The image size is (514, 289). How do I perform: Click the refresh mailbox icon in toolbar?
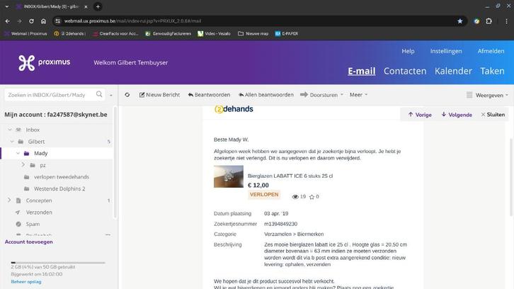point(127,95)
